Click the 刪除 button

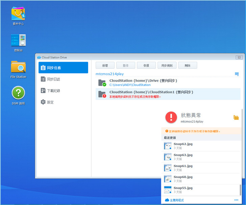point(188,65)
